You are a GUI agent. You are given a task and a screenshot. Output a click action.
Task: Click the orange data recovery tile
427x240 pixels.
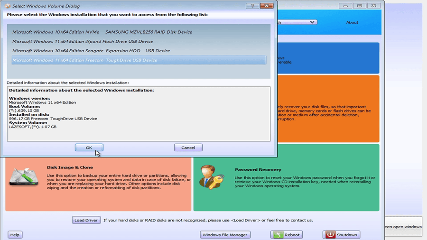pyautogui.click(x=328, y=109)
